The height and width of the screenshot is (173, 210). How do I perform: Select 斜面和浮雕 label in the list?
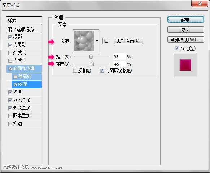point(24,69)
